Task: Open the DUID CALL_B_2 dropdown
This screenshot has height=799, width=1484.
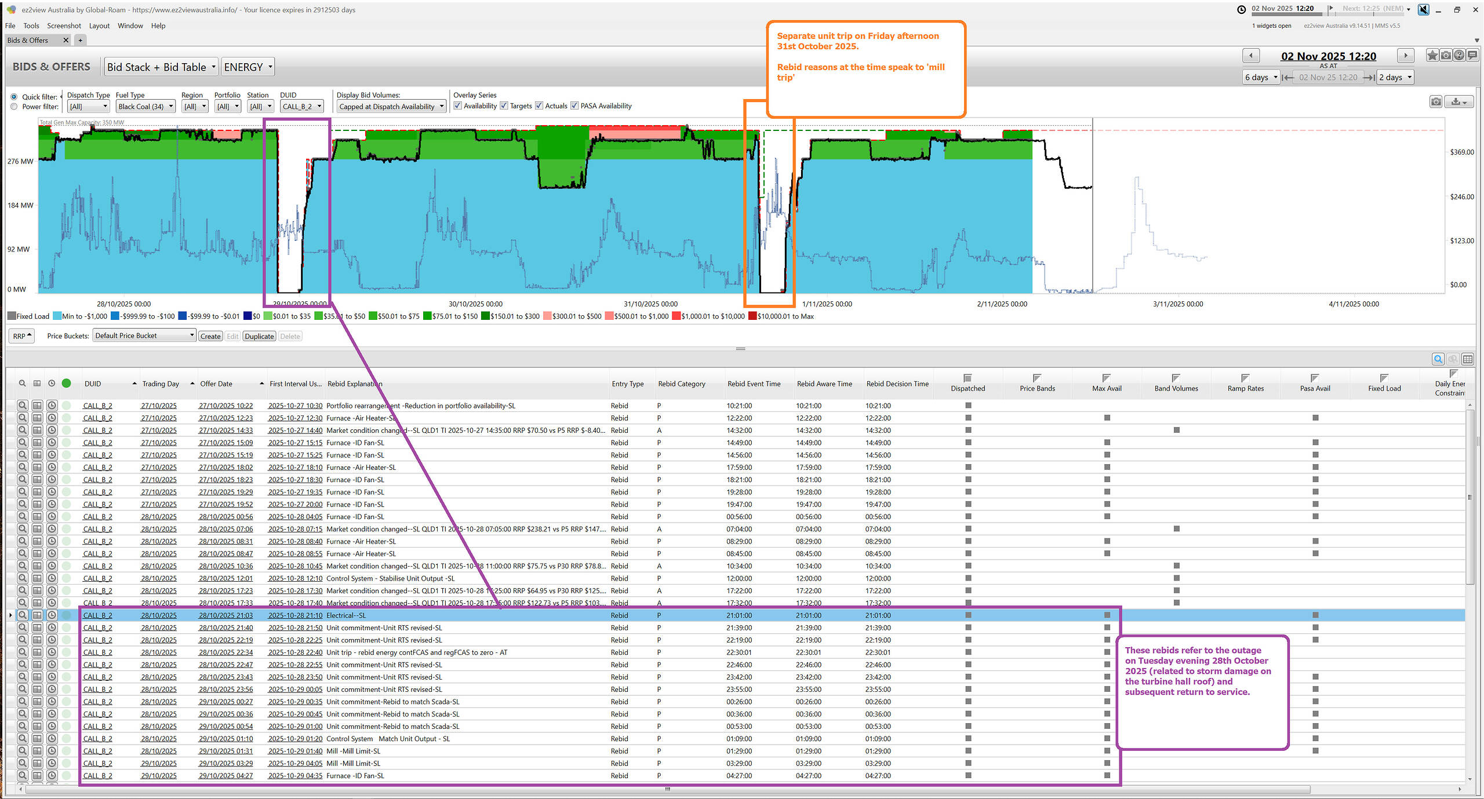Action: pyautogui.click(x=301, y=107)
